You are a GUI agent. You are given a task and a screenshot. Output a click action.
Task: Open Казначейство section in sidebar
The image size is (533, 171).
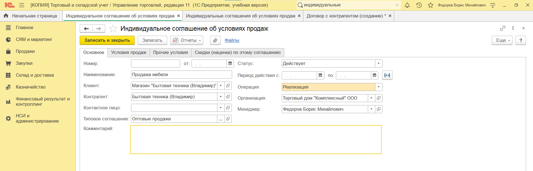31,87
